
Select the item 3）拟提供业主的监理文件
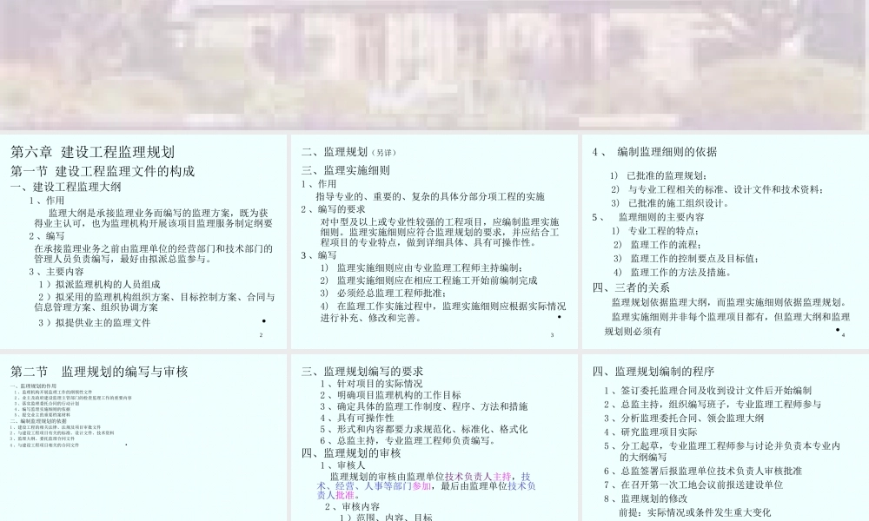point(94,323)
